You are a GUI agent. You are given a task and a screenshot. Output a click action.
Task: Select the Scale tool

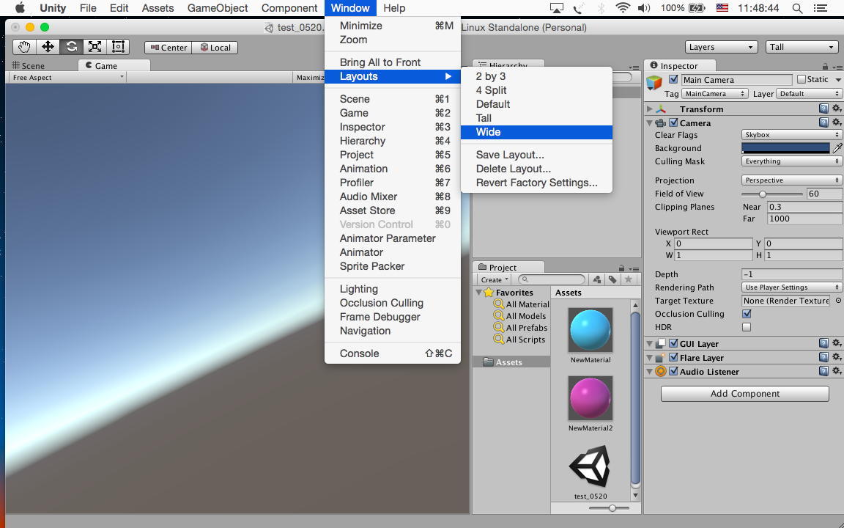95,47
